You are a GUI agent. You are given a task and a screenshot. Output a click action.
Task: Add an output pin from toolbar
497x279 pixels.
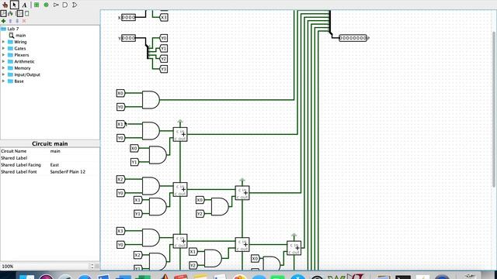click(x=47, y=5)
